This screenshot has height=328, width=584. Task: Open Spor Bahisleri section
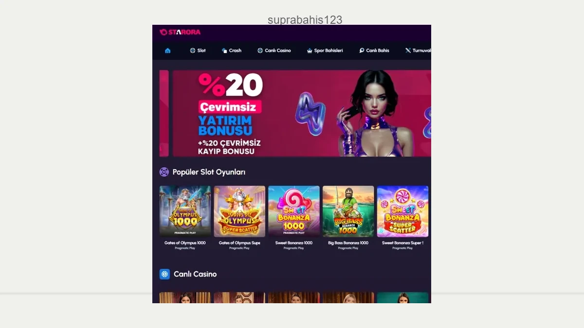pyautogui.click(x=325, y=51)
